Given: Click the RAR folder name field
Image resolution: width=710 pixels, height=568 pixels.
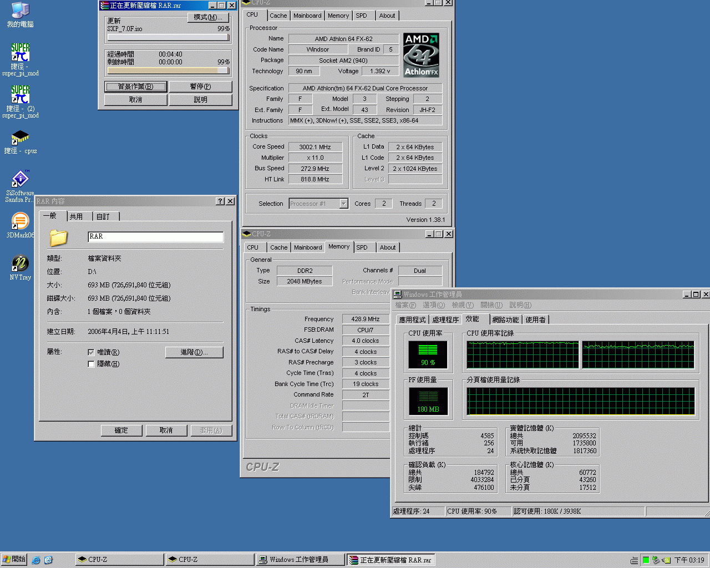Looking at the screenshot, I should 156,237.
